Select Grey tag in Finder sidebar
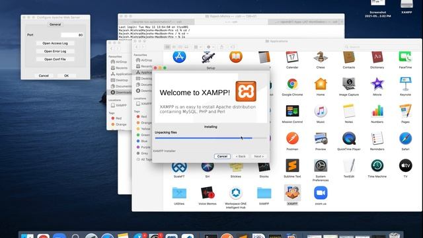This screenshot has height=238, width=423. [142, 153]
